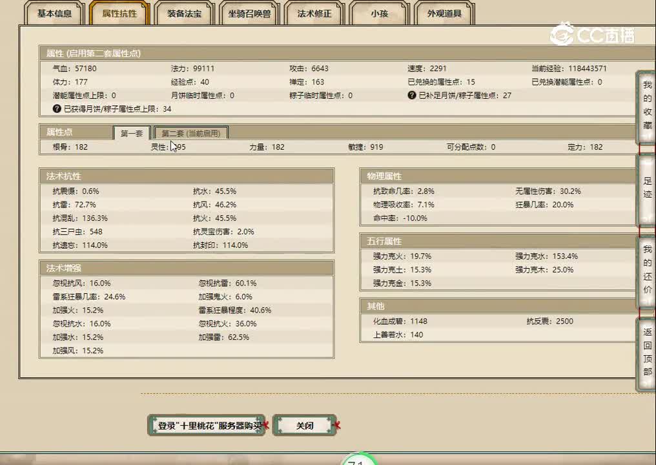Click 抗反震: 2500 entry
The height and width of the screenshot is (465, 656).
point(549,321)
